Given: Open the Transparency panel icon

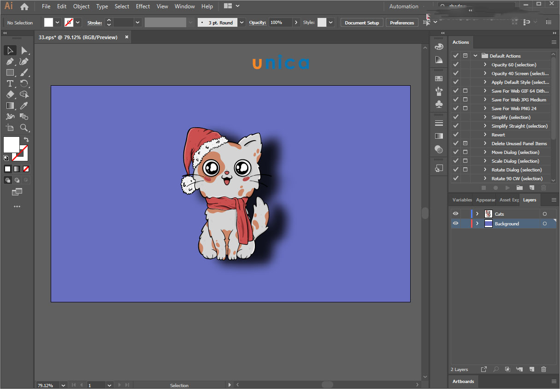Looking at the screenshot, I should click(x=439, y=150).
